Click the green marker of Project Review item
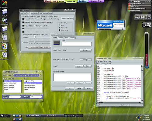 click(x=129, y=11)
